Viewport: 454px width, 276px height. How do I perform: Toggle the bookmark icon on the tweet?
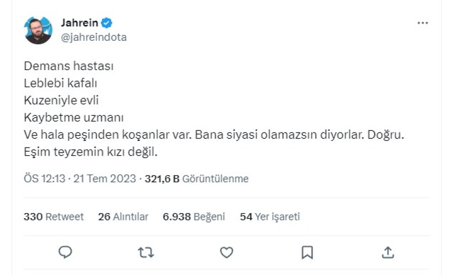click(307, 252)
